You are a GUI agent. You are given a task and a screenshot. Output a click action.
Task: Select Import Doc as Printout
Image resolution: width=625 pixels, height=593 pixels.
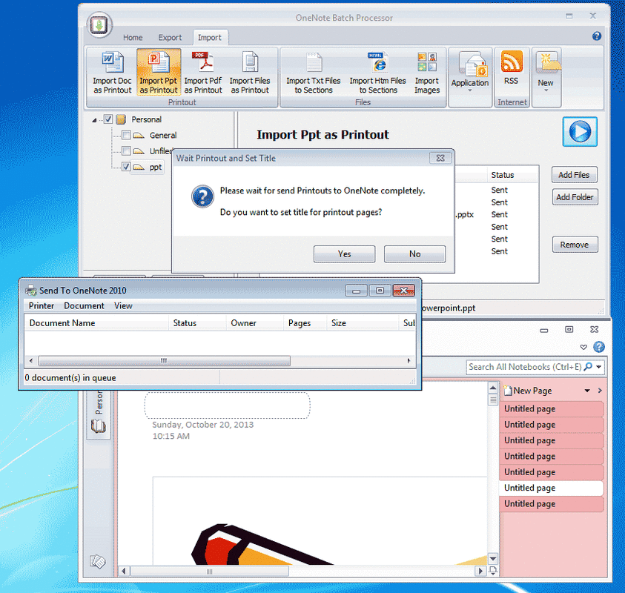click(x=113, y=73)
